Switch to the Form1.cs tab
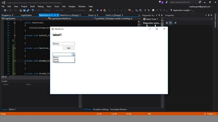This screenshot has height=122, width=218. [92, 15]
